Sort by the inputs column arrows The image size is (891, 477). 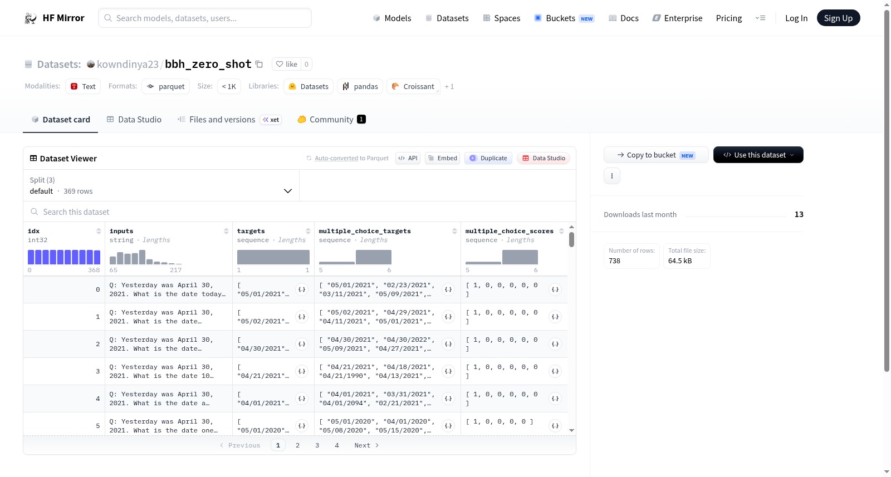(226, 231)
